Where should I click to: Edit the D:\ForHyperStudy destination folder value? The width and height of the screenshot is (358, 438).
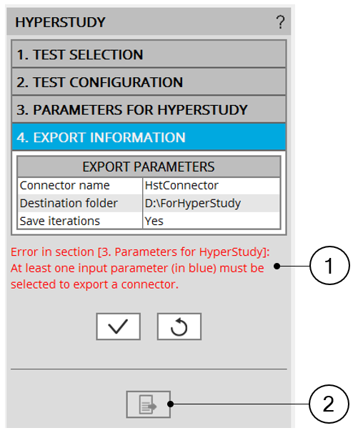pyautogui.click(x=211, y=203)
